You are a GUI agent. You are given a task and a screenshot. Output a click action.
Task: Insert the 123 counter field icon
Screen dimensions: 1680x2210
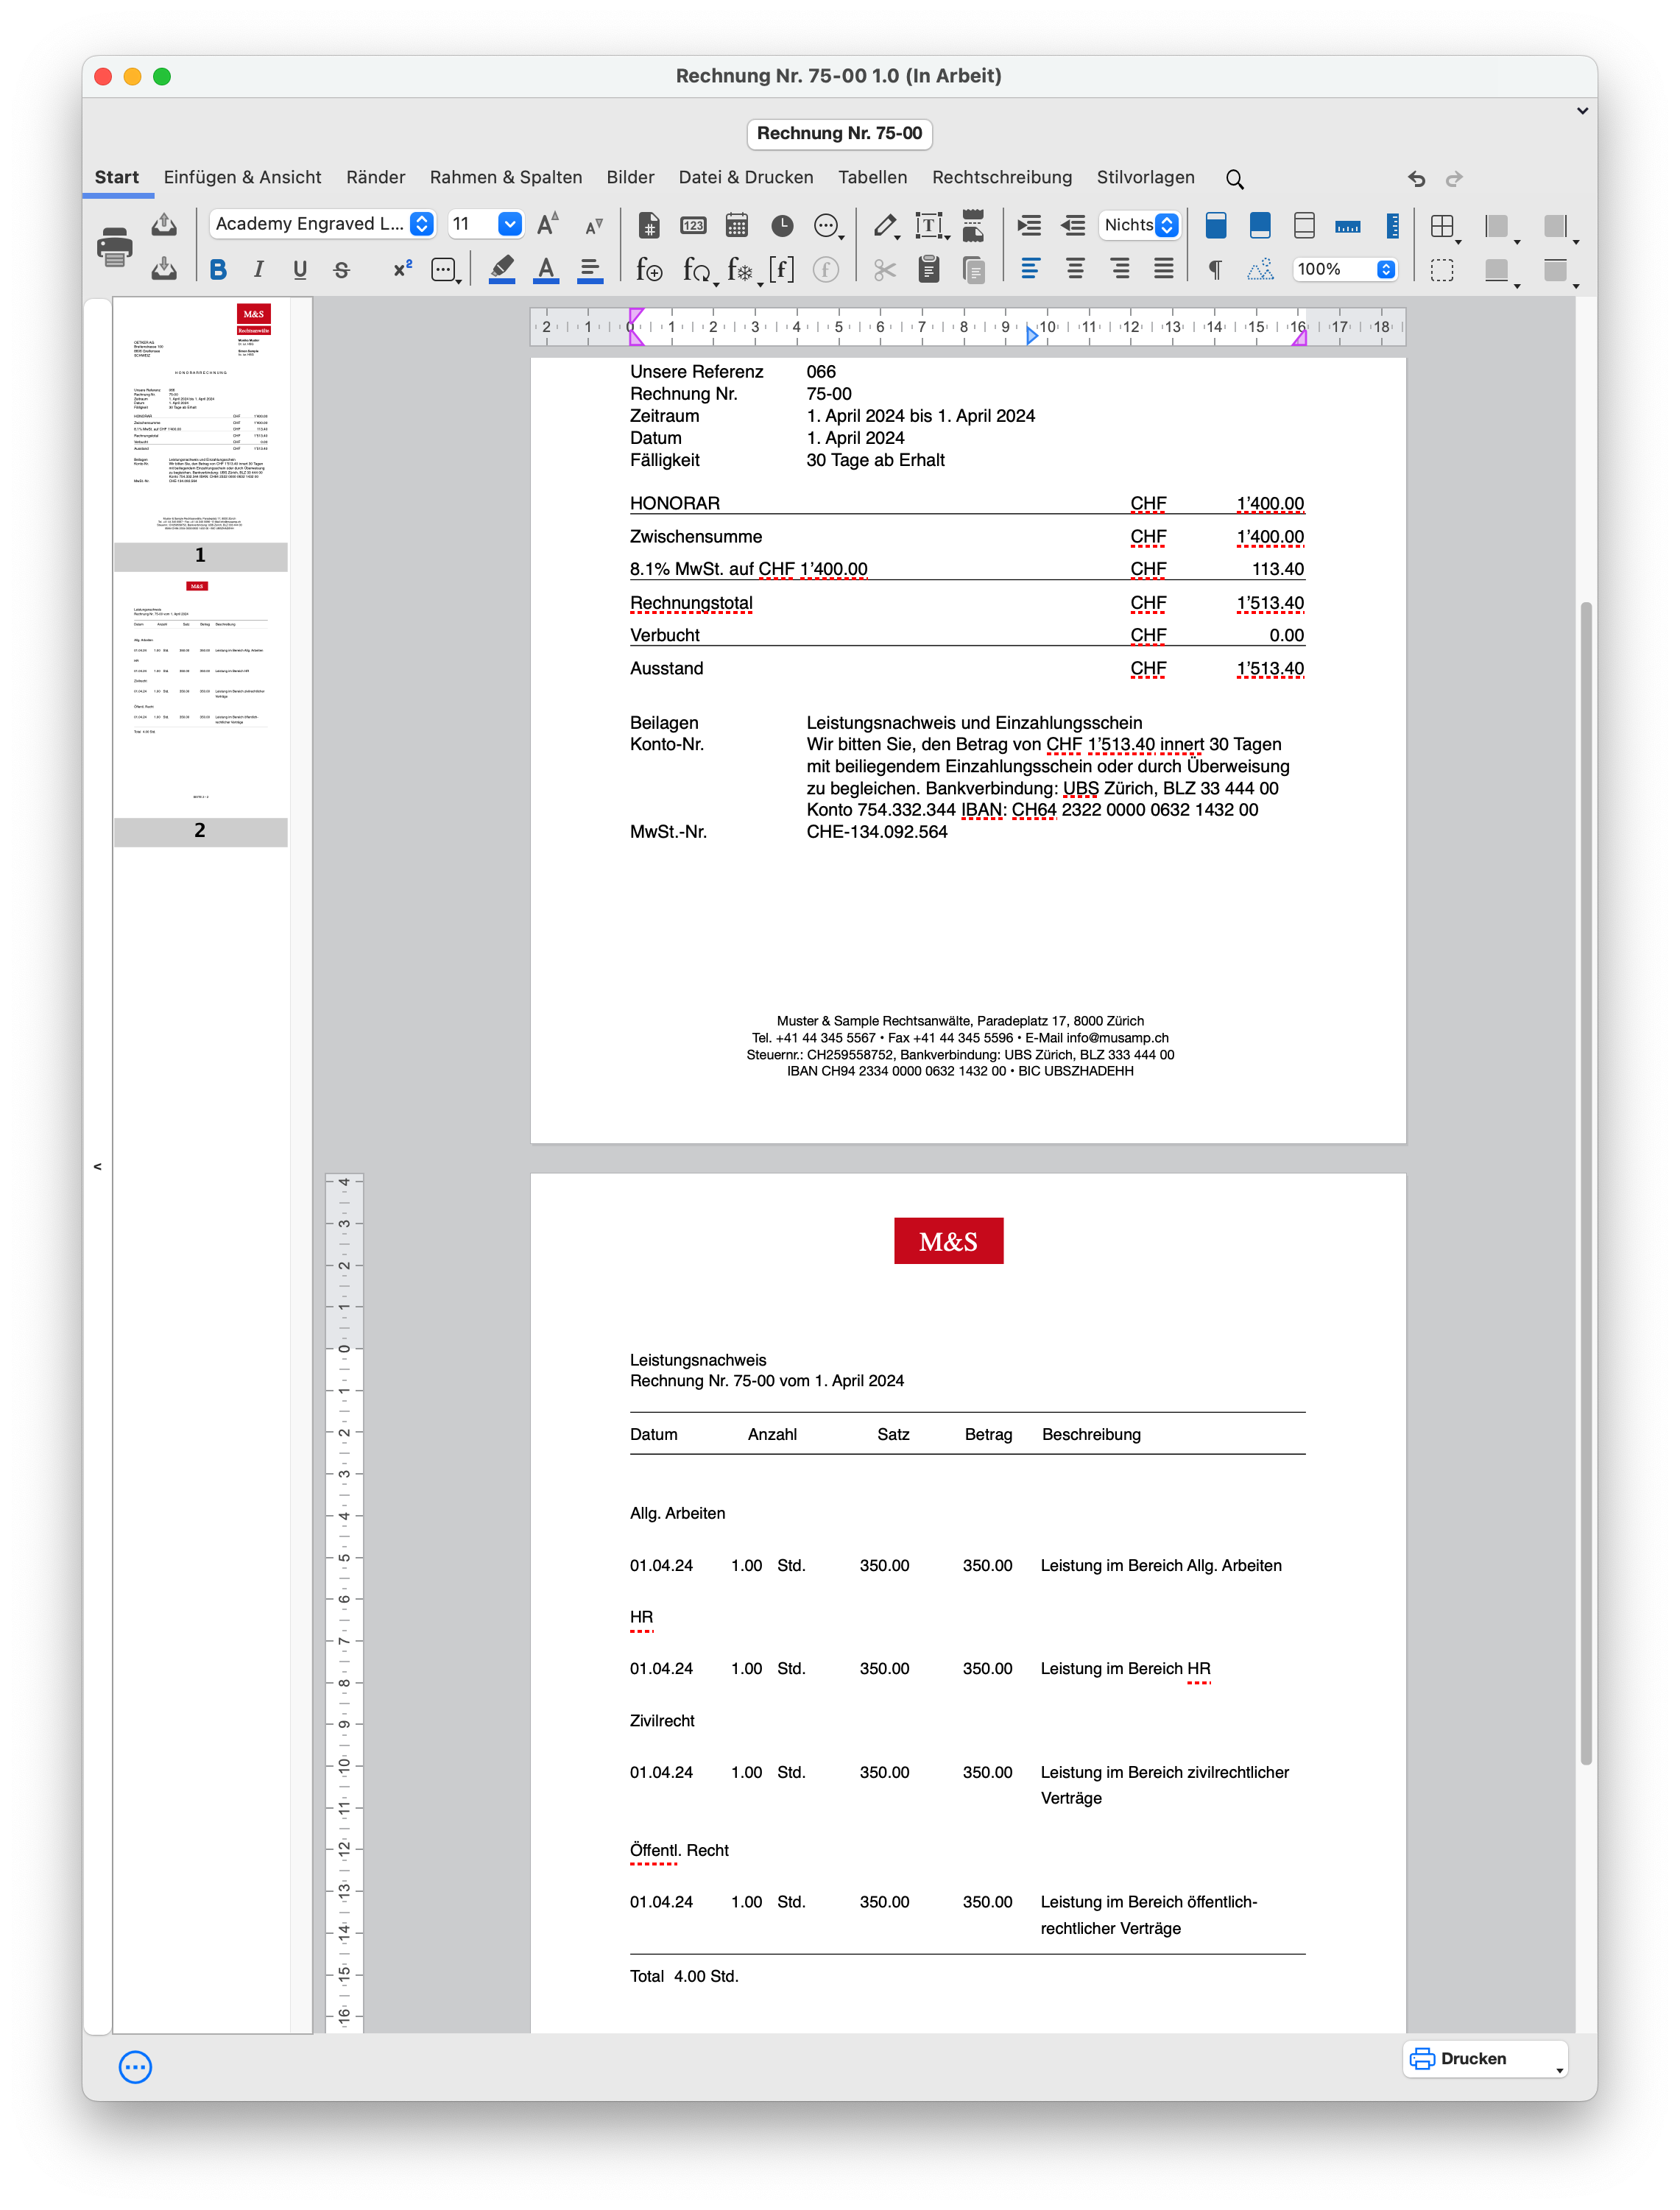pos(693,225)
